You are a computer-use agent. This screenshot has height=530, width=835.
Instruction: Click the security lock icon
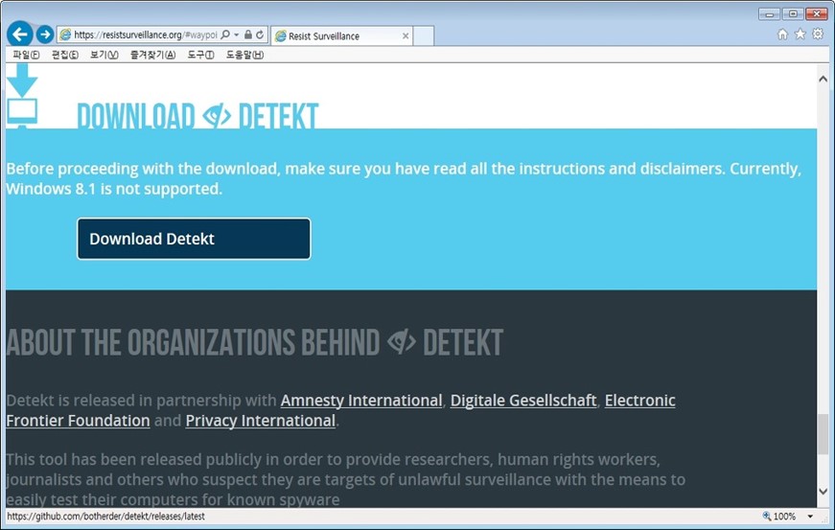pos(248,35)
